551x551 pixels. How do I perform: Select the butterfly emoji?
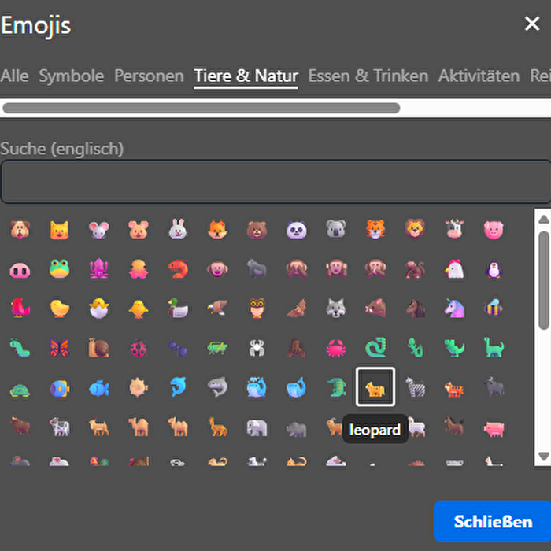[x=59, y=348]
